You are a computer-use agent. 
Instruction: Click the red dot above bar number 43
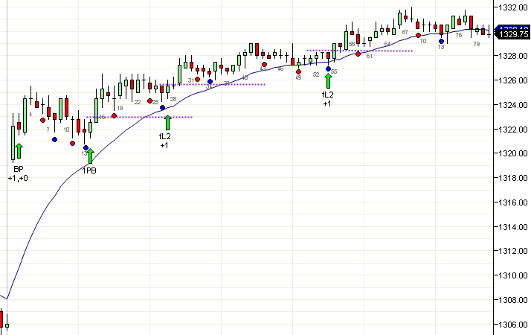[x=265, y=65]
